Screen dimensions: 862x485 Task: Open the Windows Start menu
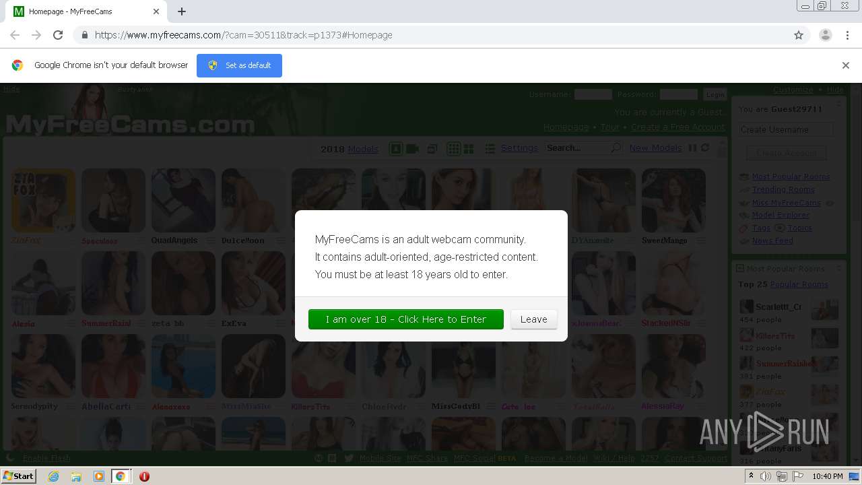tap(18, 476)
